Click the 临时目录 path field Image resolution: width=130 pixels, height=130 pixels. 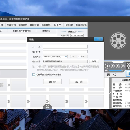pyautogui.click(x=65, y=61)
